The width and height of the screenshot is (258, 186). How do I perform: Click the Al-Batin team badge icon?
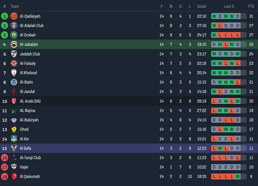pos(14,82)
